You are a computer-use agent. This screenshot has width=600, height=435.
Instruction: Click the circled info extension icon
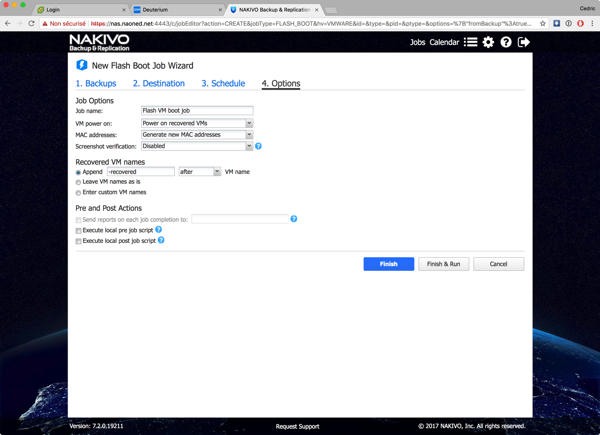569,24
